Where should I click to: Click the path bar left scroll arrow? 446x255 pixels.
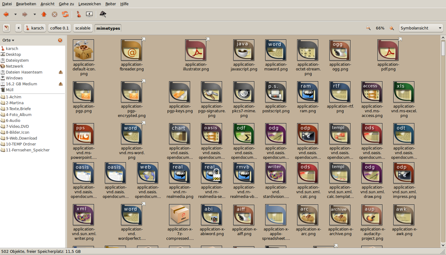click(19, 28)
